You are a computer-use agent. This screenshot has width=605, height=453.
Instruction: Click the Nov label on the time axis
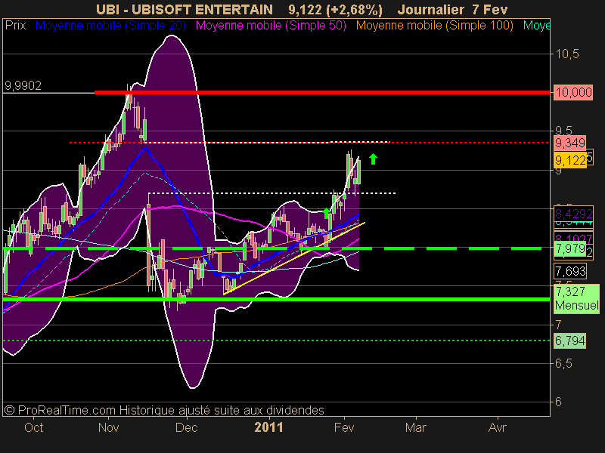pos(108,427)
